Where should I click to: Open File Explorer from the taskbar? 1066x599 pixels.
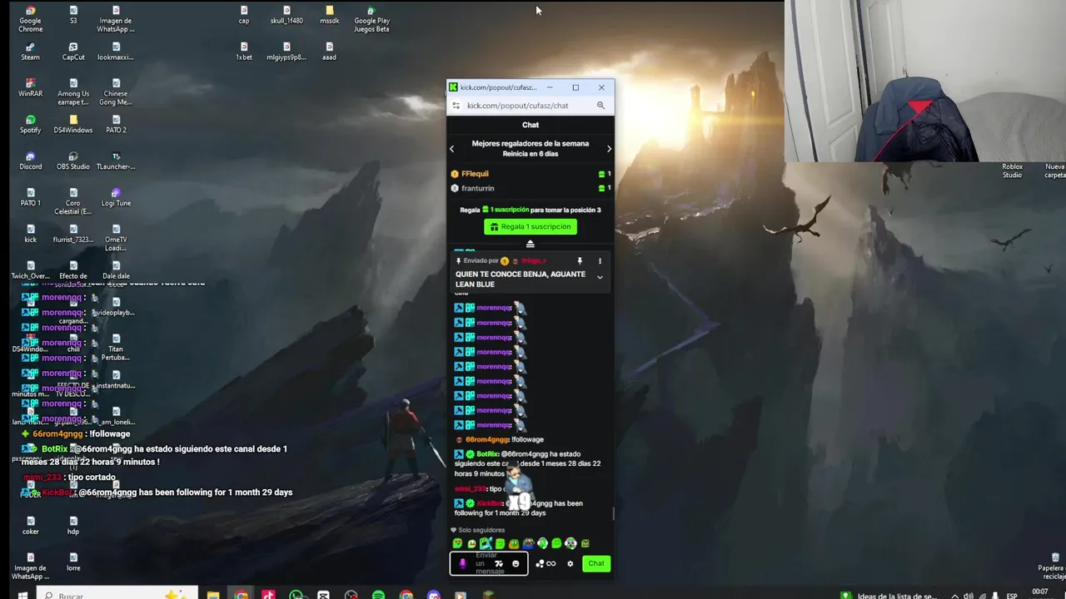click(213, 594)
